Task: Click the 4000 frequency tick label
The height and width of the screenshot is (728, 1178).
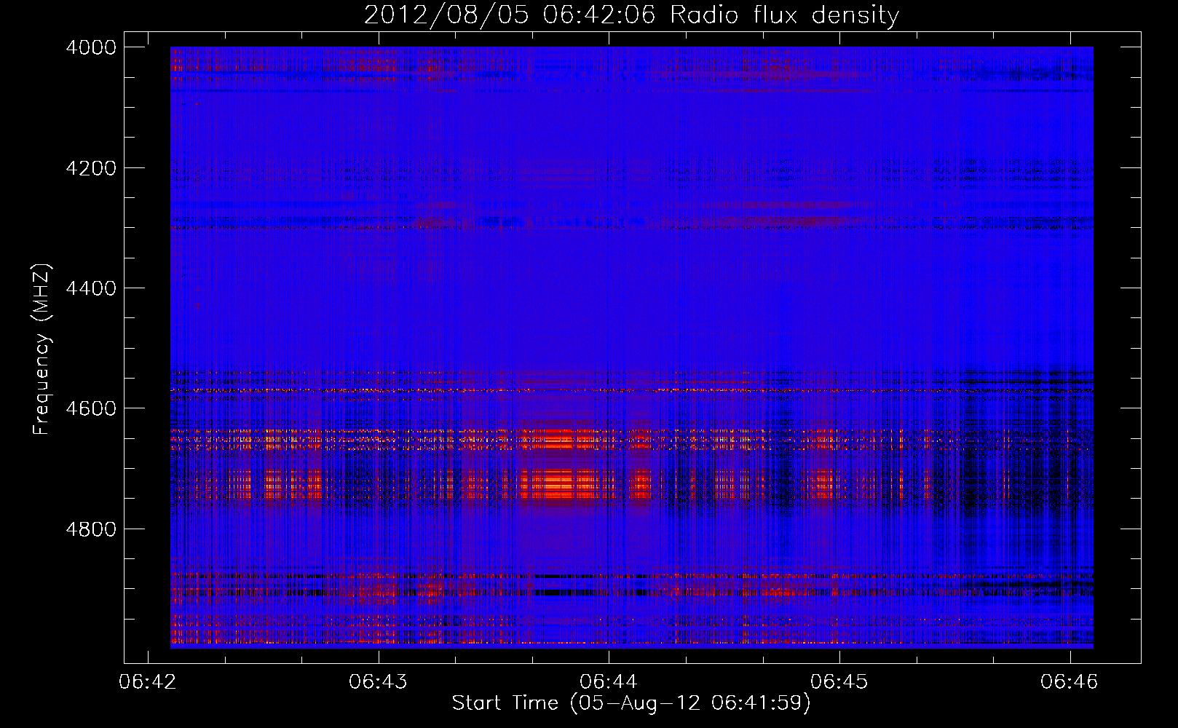Action: [91, 47]
